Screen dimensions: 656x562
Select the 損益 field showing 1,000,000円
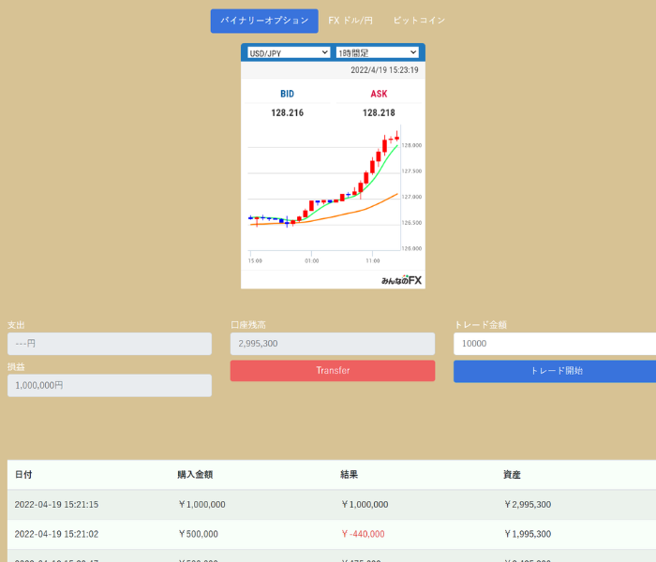[110, 385]
